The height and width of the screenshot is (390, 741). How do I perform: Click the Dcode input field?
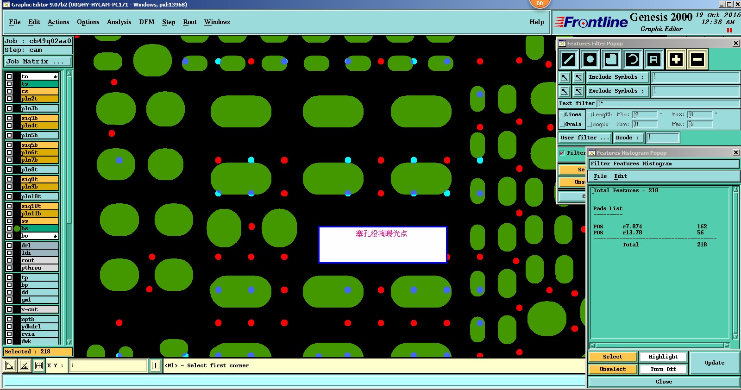[663, 138]
